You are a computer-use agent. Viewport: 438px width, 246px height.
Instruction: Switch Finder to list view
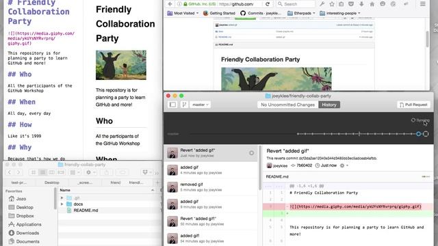(x=42, y=172)
